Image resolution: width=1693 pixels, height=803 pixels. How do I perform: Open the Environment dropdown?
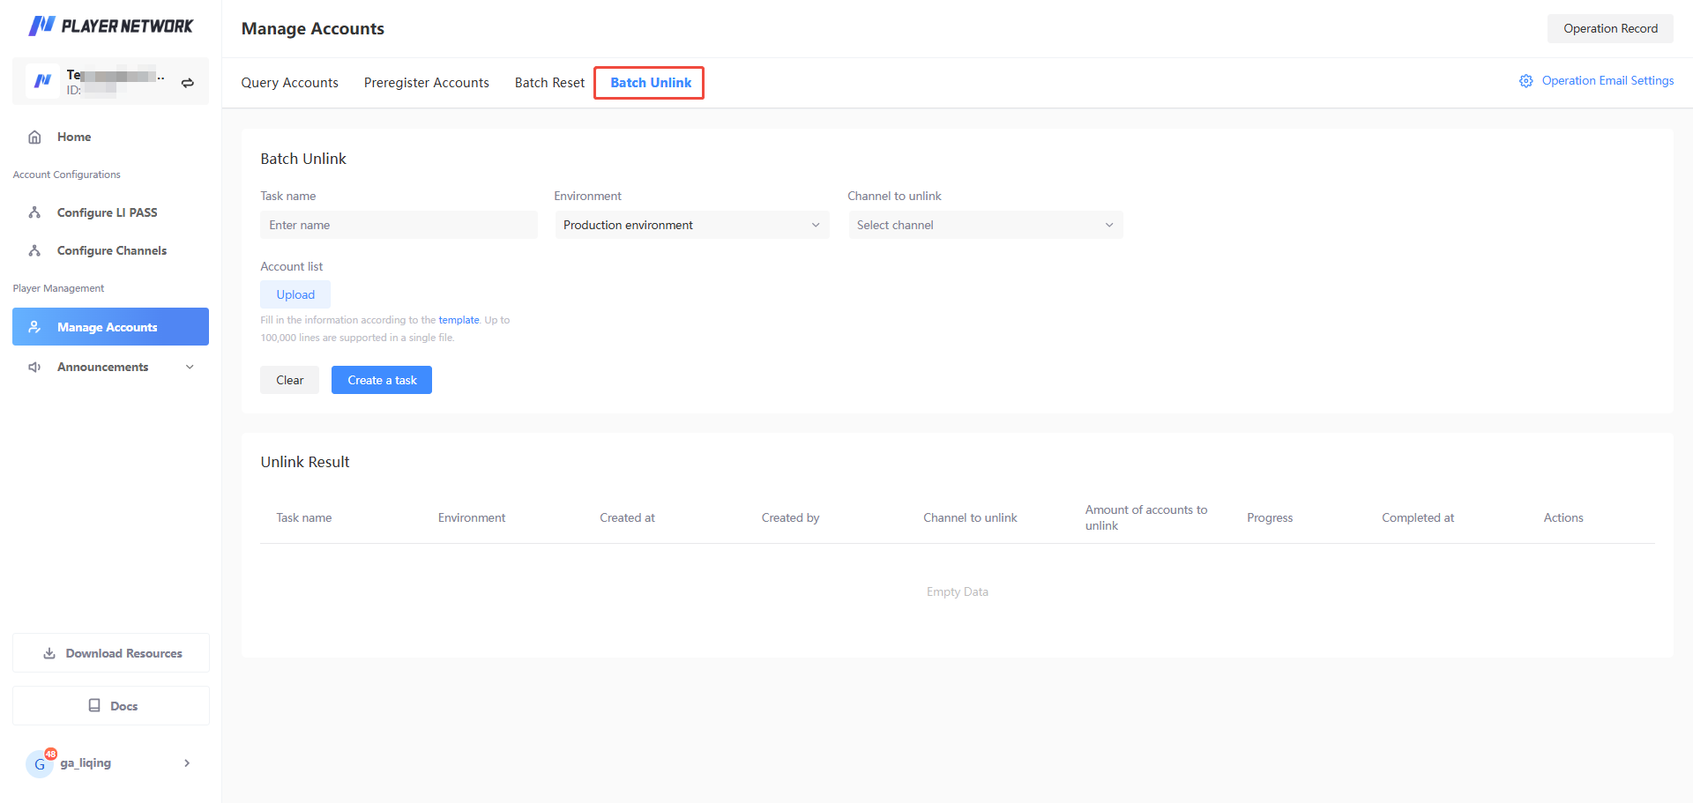tap(691, 226)
